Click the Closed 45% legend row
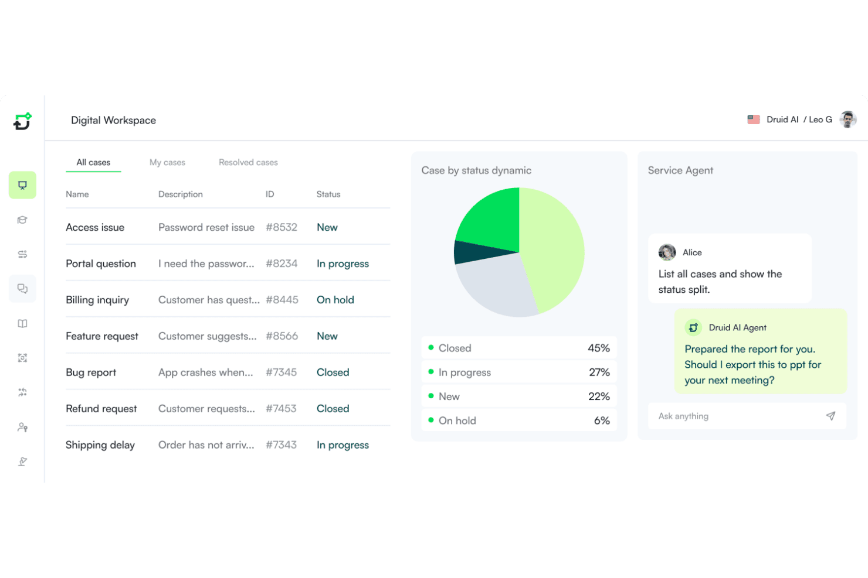This screenshot has height=578, width=868. (519, 348)
